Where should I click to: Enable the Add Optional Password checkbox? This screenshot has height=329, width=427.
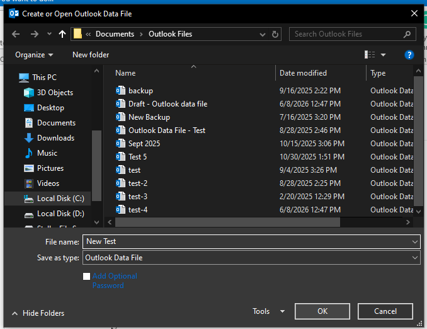click(87, 277)
